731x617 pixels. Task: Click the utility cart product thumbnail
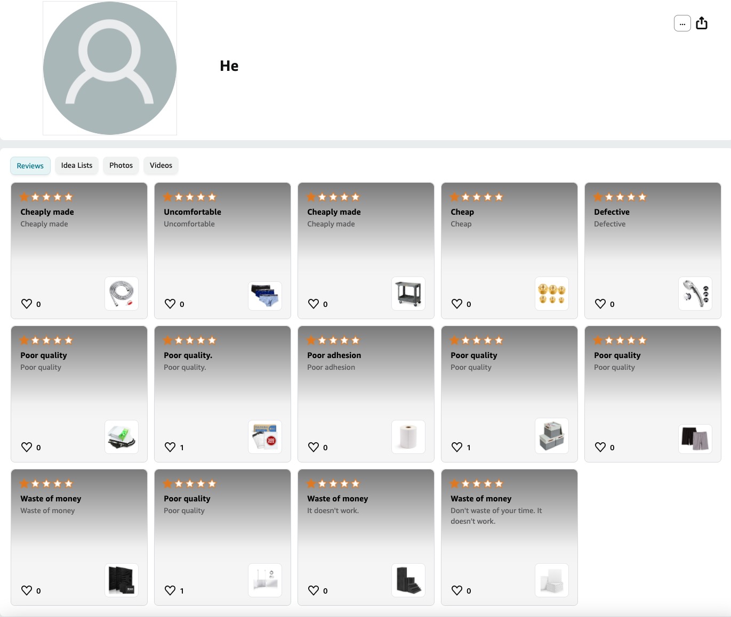[x=408, y=294]
